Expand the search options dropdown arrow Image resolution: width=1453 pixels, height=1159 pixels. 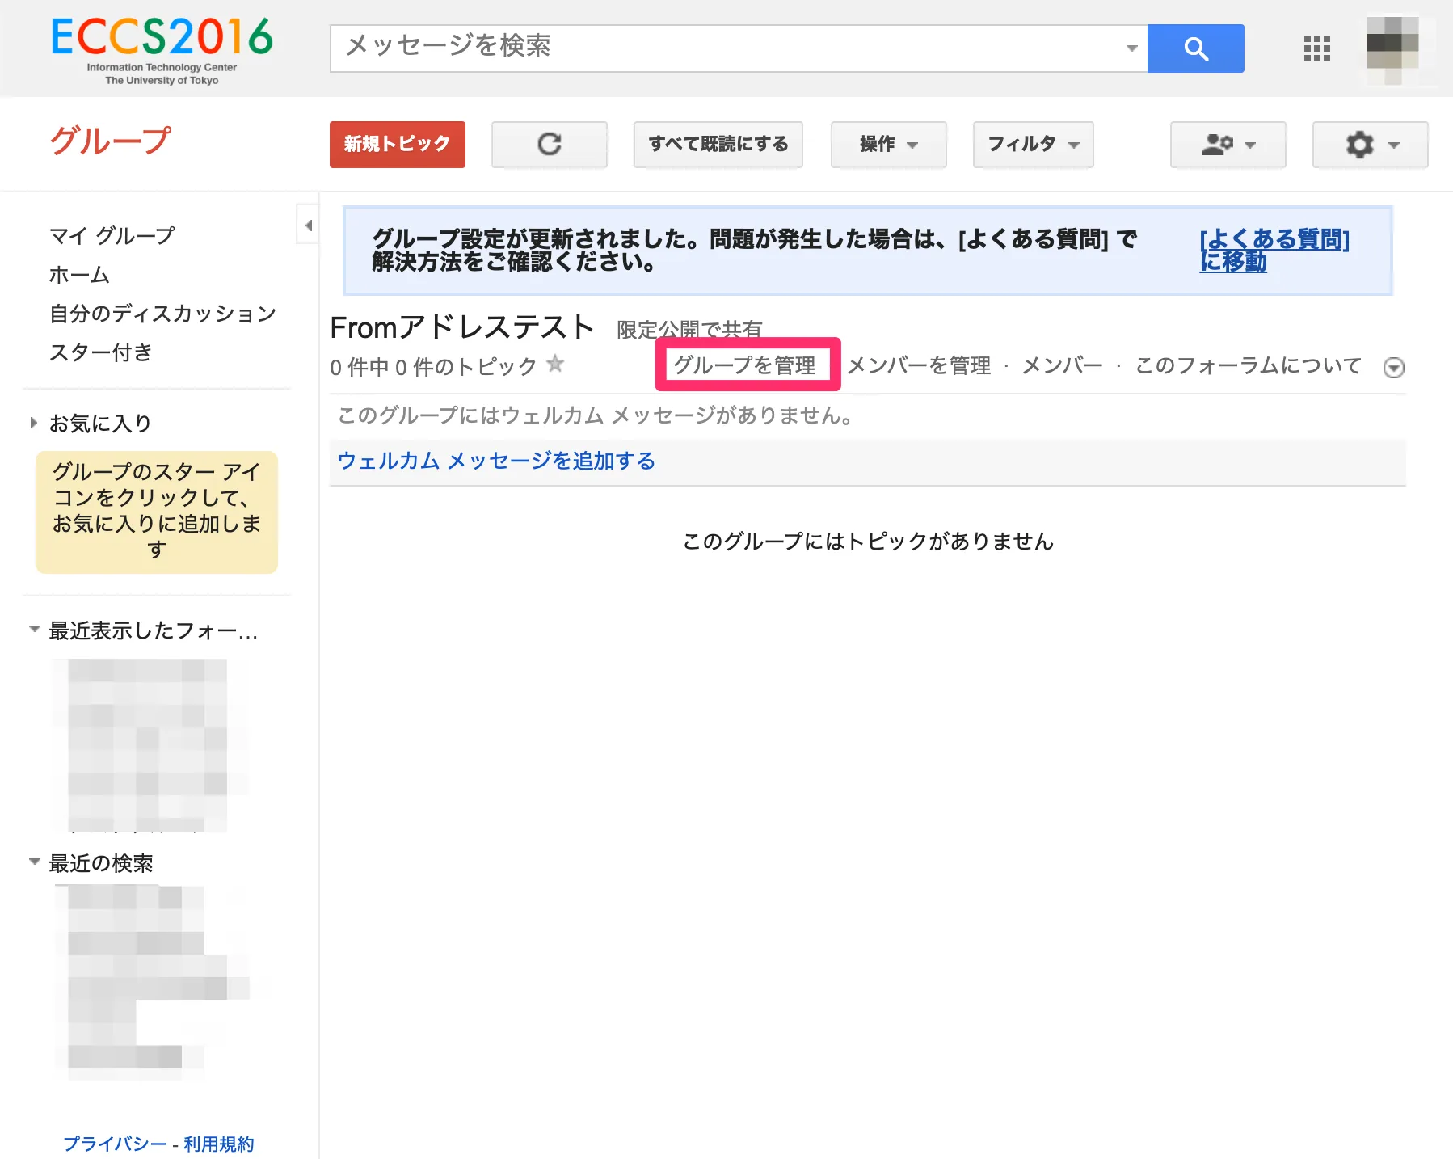1131,48
